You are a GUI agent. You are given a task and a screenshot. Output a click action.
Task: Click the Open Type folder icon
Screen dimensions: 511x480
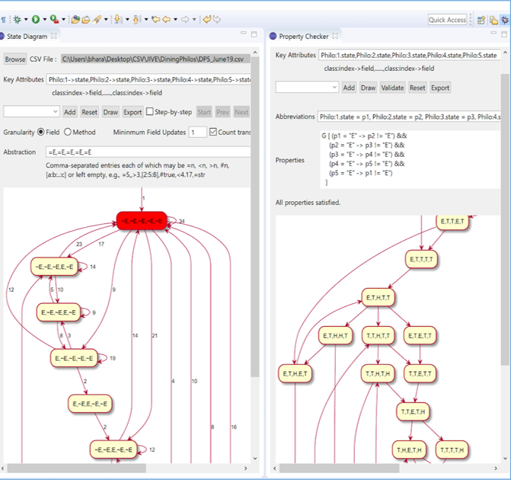[x=75, y=19]
